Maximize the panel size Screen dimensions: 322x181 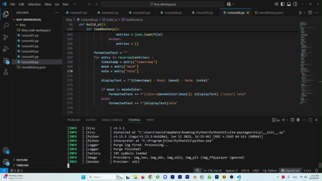[310, 120]
